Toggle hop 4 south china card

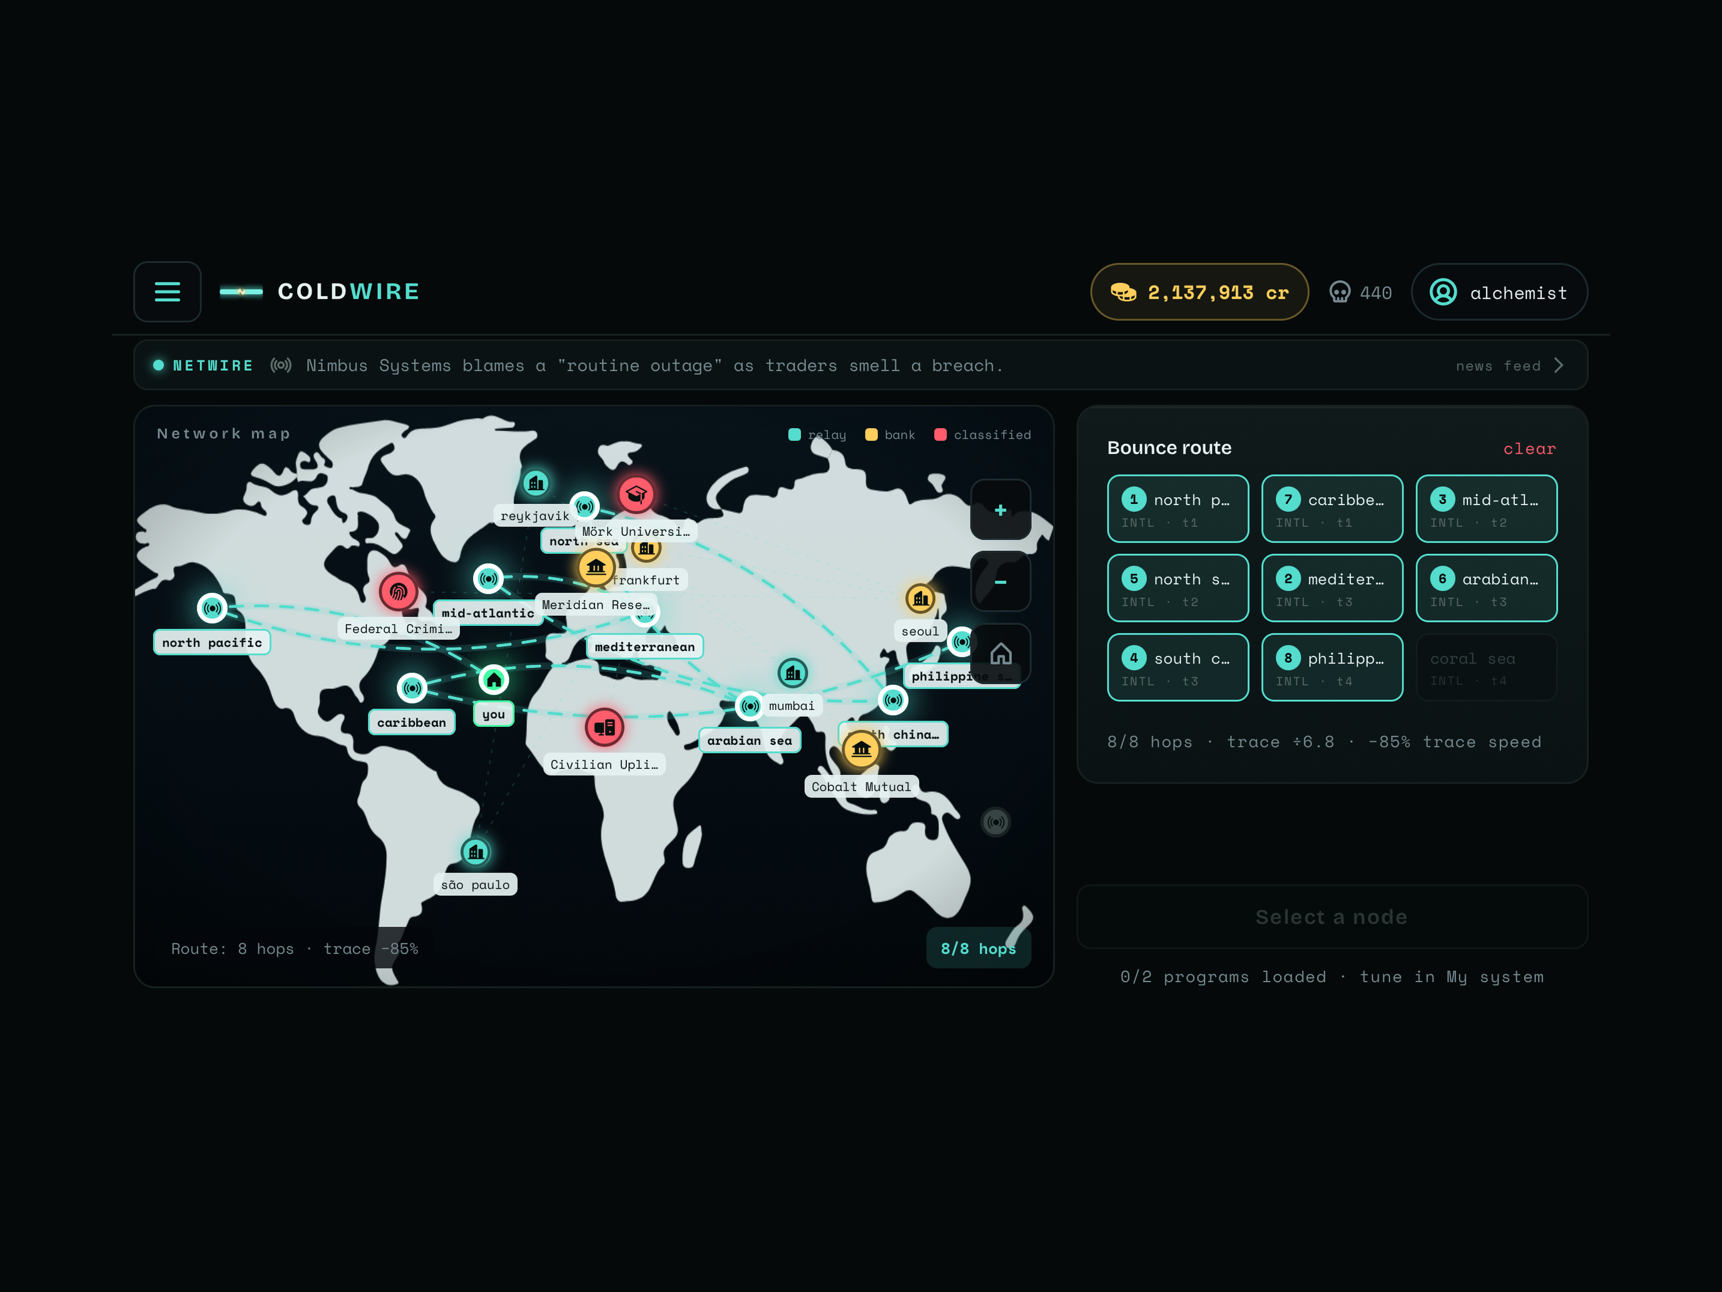(1178, 667)
